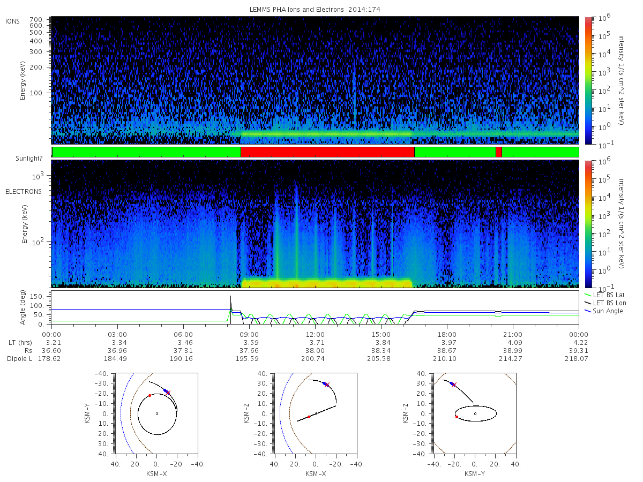Image resolution: width=643 pixels, height=482 pixels.
Task: Click the 12:00 time axis label
Action: click(x=315, y=334)
